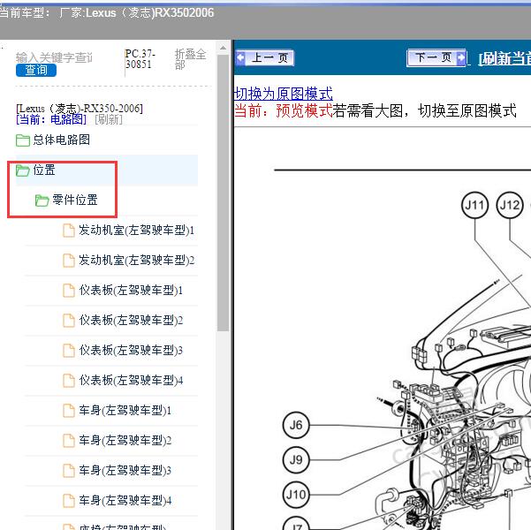Click the J6 connector label in diagram
This screenshot has width=531, height=530.
pyautogui.click(x=296, y=425)
